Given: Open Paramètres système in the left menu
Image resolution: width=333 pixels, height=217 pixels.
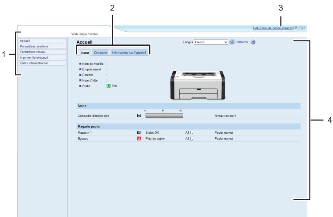Looking at the screenshot, I should [x=42, y=46].
